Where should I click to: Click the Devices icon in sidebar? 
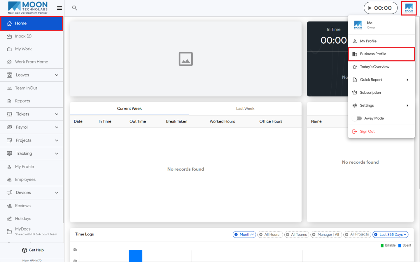click(9, 193)
